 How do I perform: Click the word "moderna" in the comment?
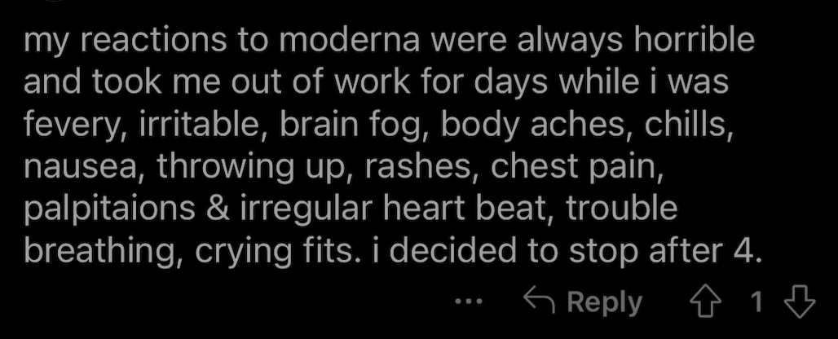[349, 40]
